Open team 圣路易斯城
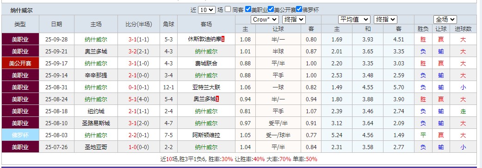The height and width of the screenshot is (168, 482). click(x=96, y=123)
